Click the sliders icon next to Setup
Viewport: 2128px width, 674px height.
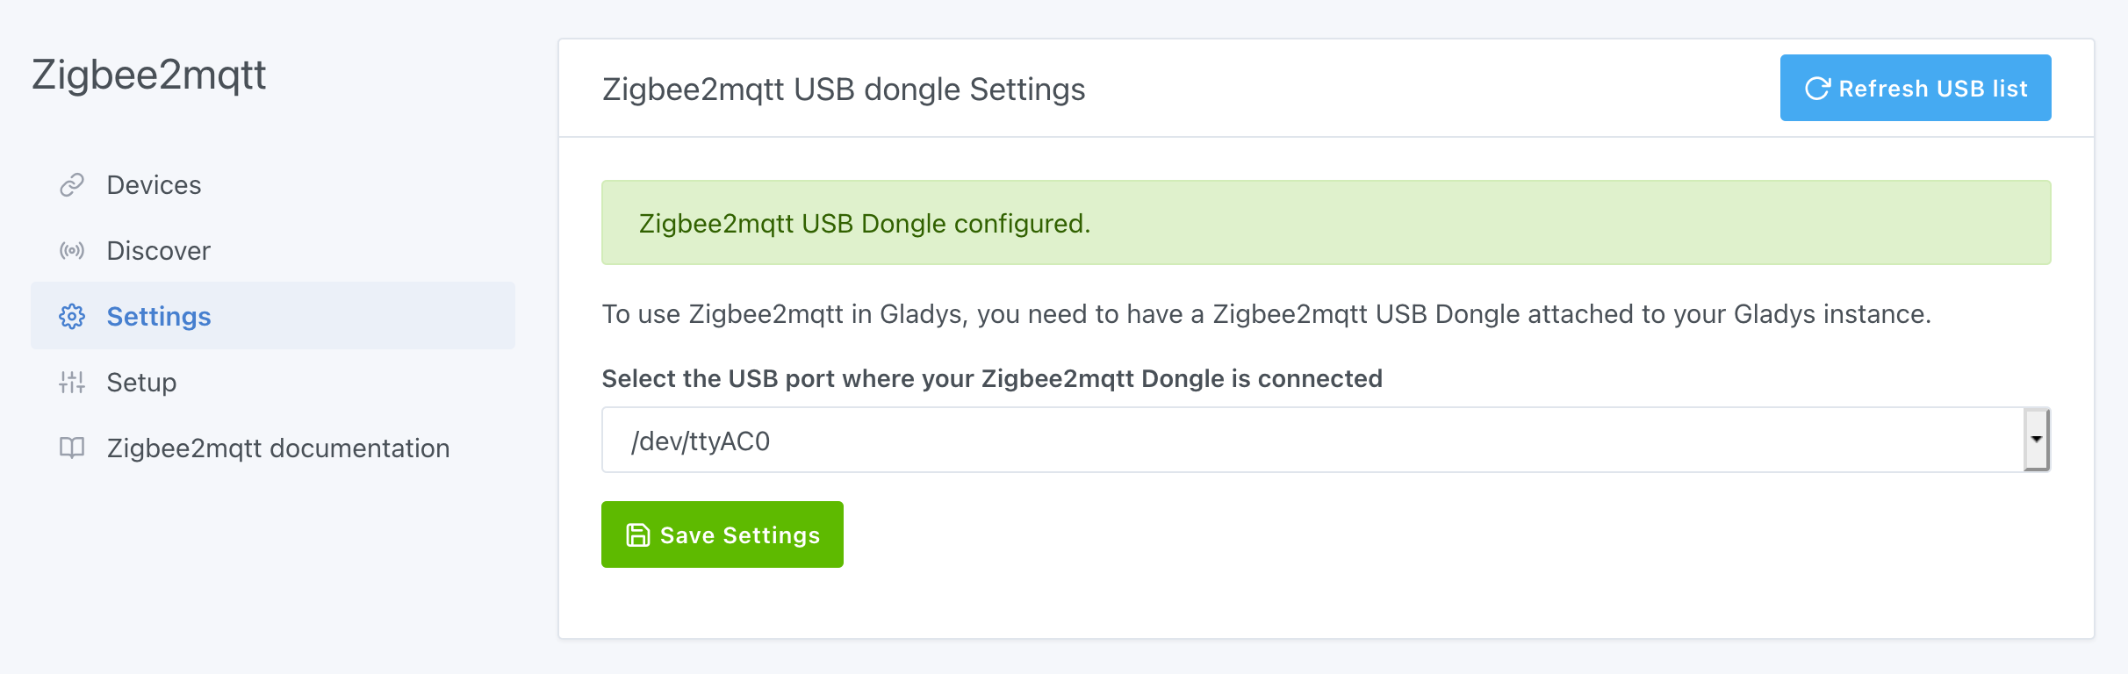(x=72, y=383)
